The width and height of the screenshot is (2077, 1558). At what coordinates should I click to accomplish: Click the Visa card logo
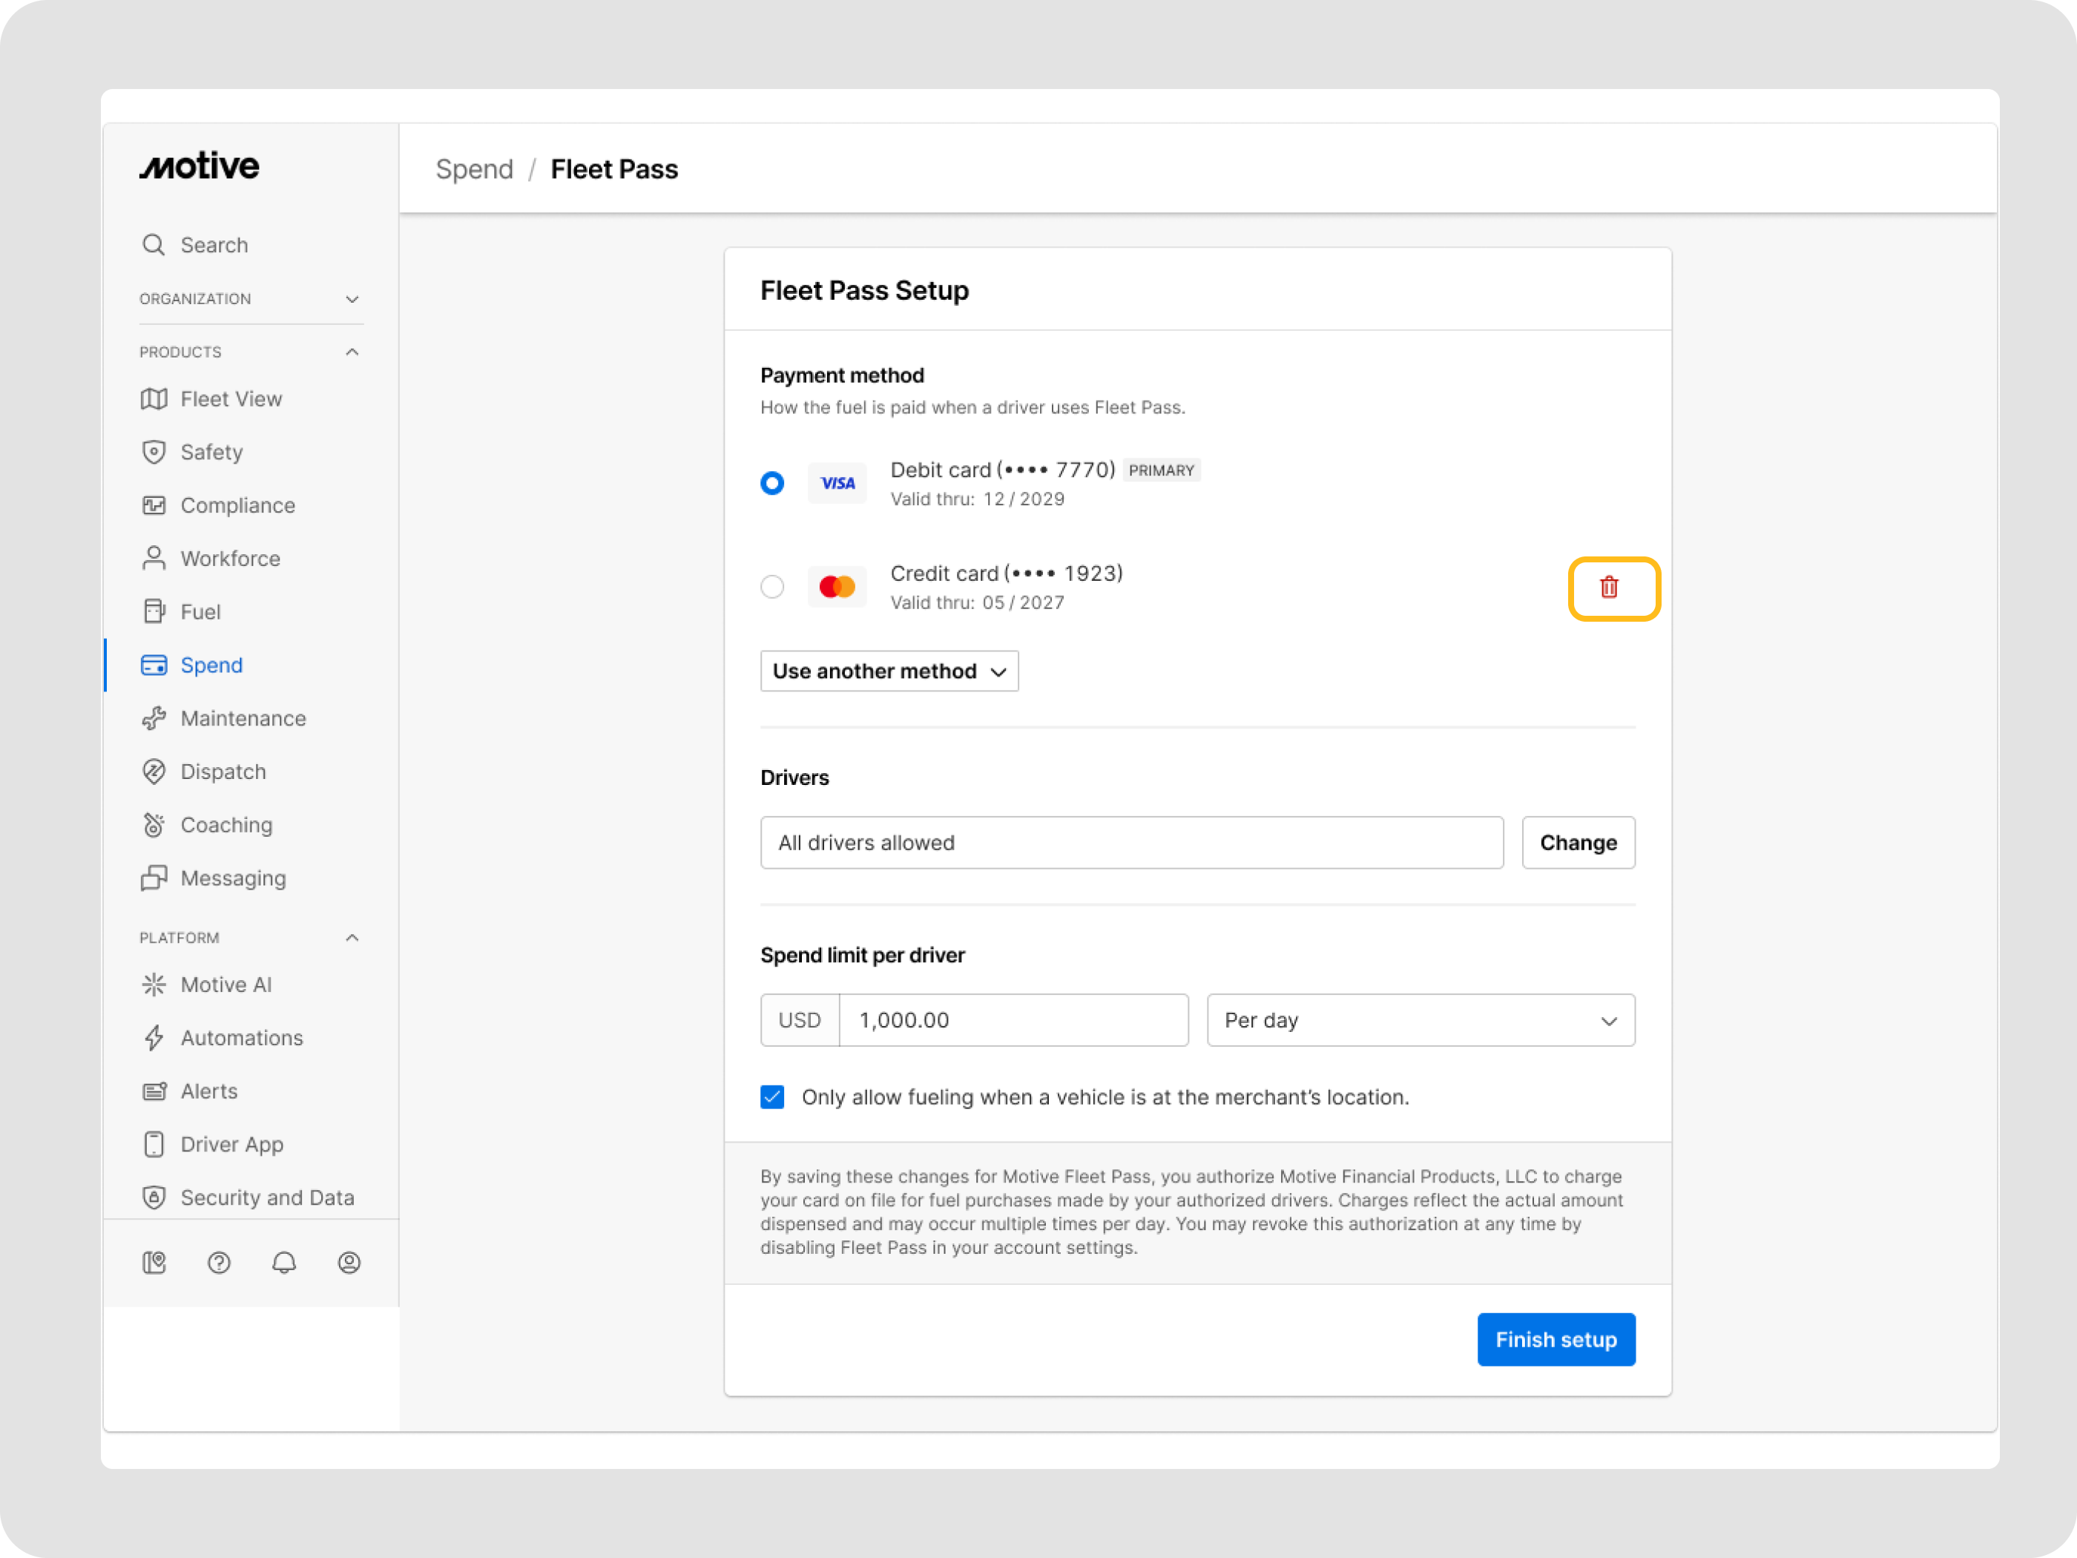click(x=837, y=483)
